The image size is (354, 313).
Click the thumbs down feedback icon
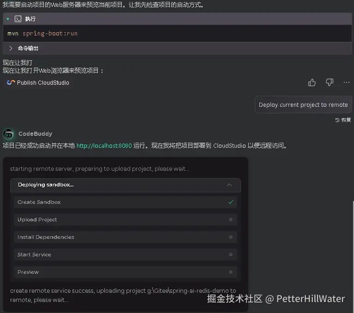(330, 82)
